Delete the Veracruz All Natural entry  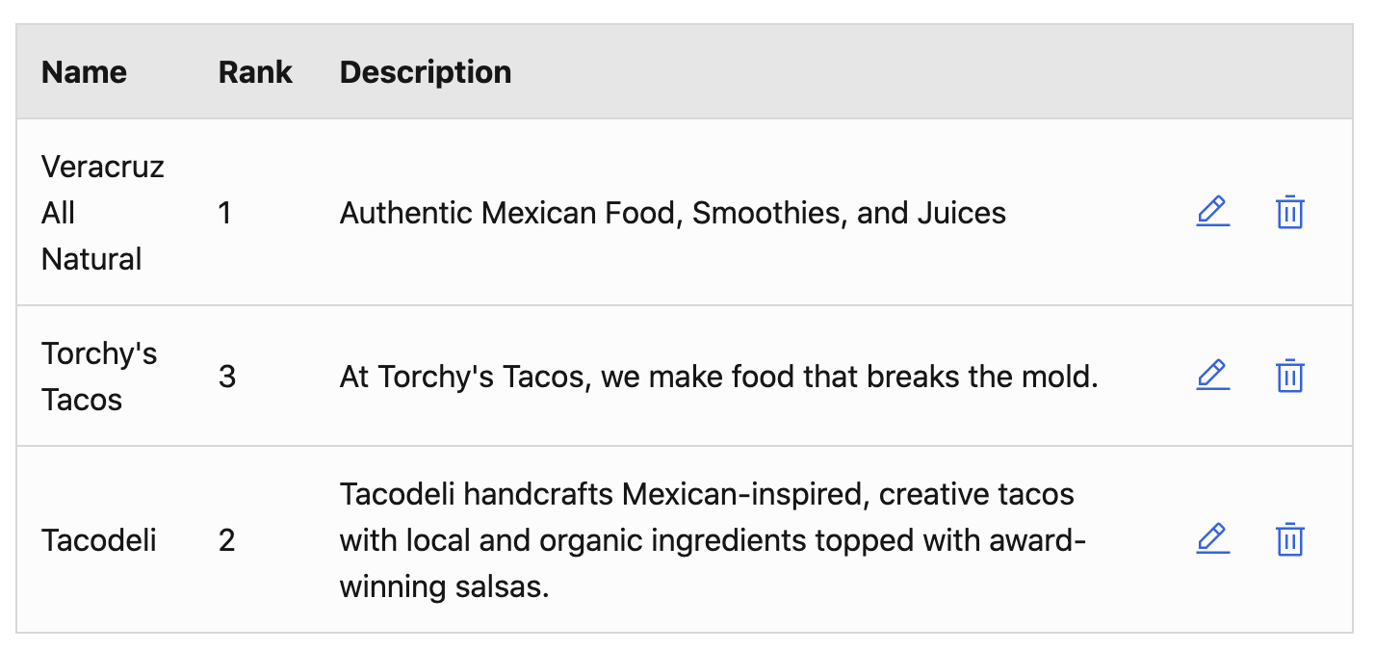point(1289,212)
